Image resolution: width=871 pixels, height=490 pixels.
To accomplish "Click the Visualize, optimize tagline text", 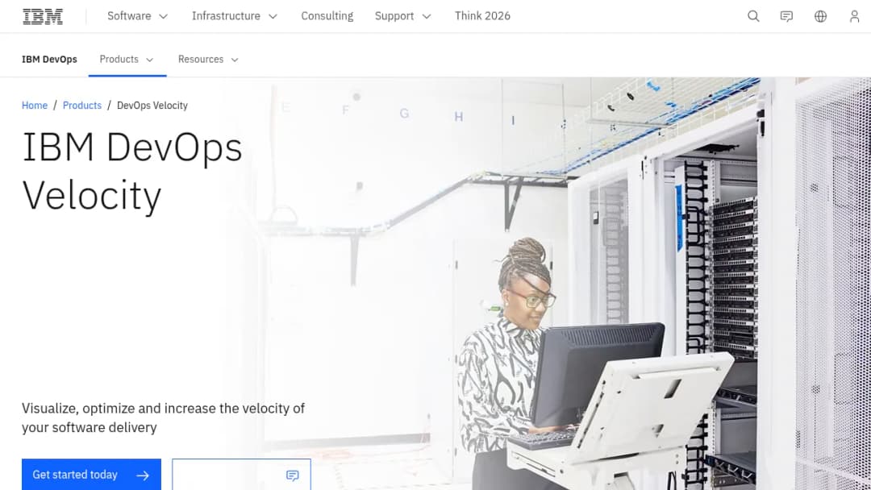I will click(x=163, y=417).
